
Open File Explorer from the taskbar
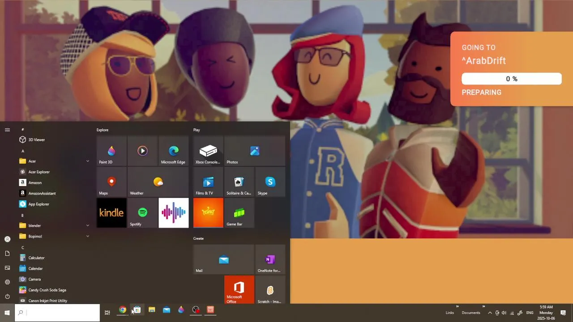tap(152, 309)
